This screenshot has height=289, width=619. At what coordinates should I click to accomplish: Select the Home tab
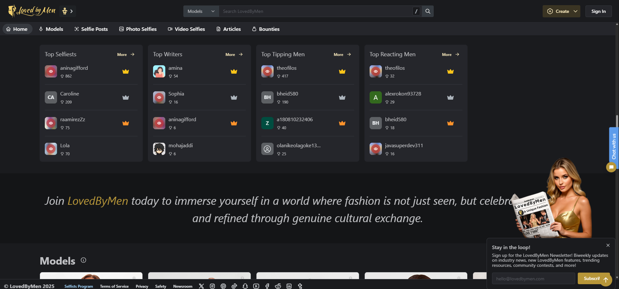(x=17, y=29)
